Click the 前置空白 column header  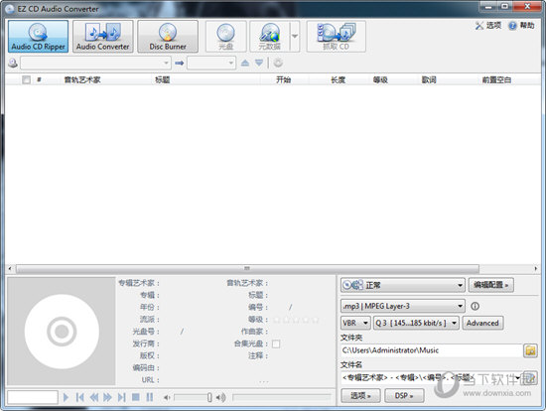click(496, 79)
